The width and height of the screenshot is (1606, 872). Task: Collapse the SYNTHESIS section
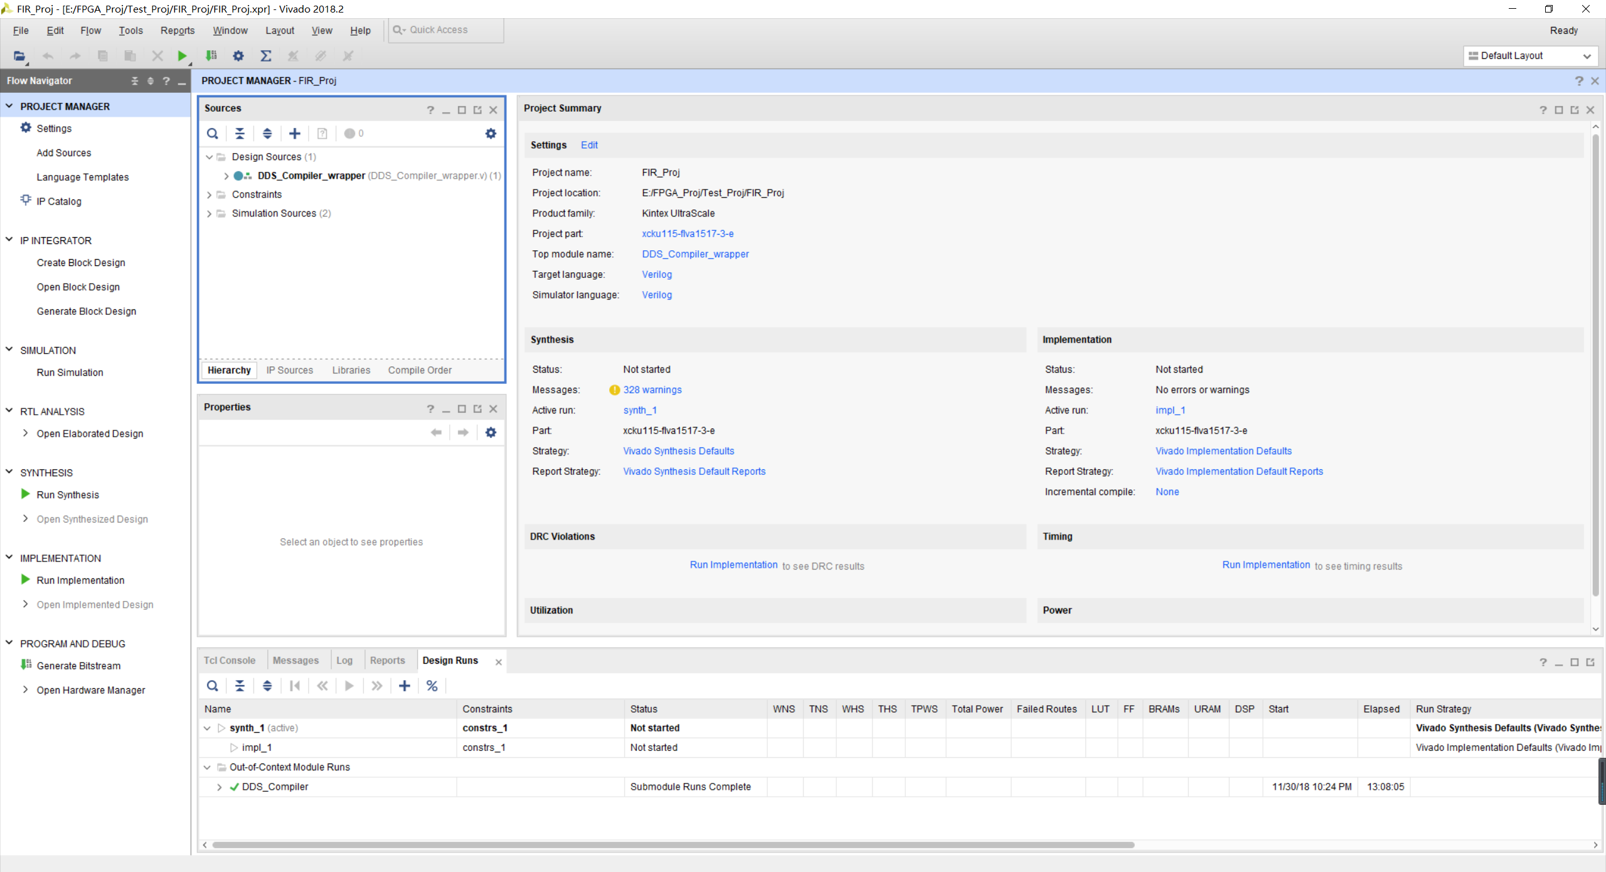(x=9, y=472)
